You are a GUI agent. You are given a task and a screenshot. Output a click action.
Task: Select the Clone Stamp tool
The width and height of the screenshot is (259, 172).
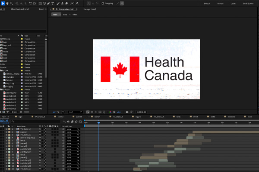pos(62,3)
